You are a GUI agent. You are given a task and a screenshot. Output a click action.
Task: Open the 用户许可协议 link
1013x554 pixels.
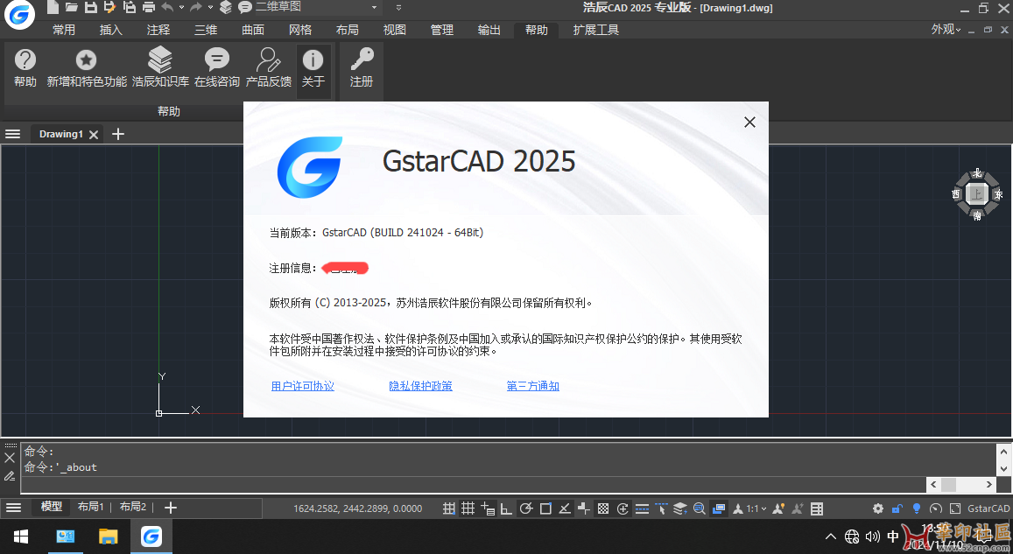pyautogui.click(x=302, y=385)
